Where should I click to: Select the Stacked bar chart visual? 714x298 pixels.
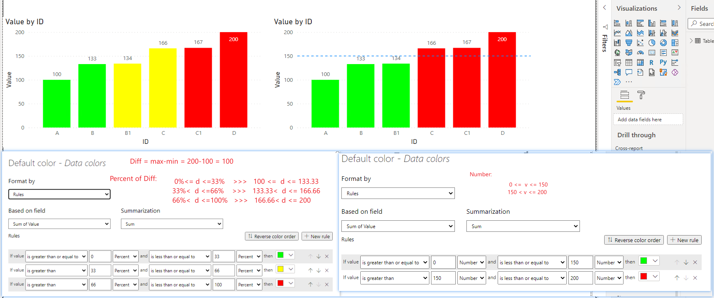pyautogui.click(x=617, y=23)
